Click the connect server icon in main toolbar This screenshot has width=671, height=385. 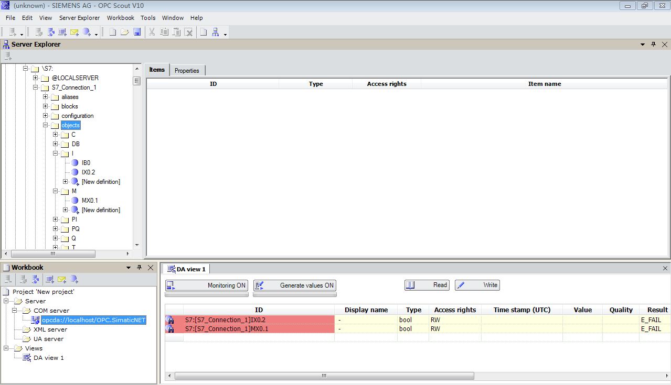pos(39,32)
